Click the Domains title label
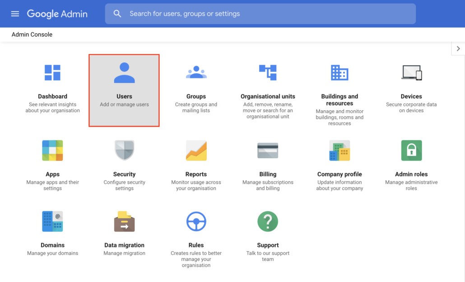Screen dimensions: 465x282 pos(52,246)
